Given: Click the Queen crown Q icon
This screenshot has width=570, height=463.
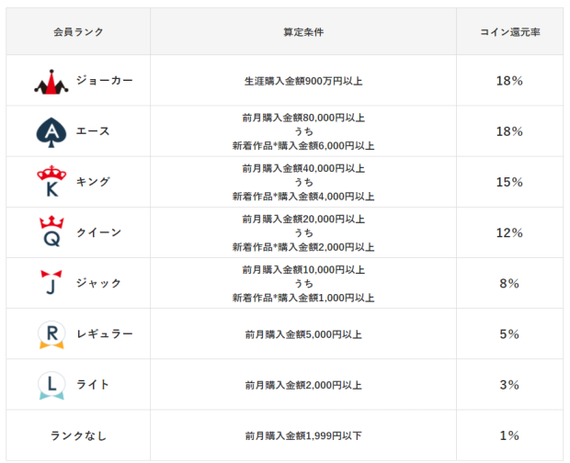Looking at the screenshot, I should (x=51, y=231).
